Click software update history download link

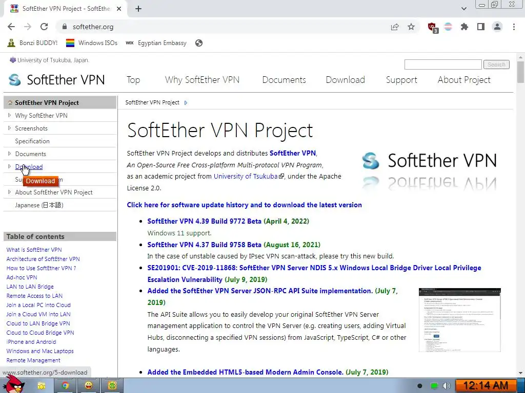(x=244, y=205)
